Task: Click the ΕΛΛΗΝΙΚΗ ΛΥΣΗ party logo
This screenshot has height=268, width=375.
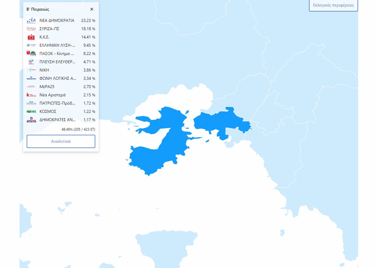Action: [31, 45]
